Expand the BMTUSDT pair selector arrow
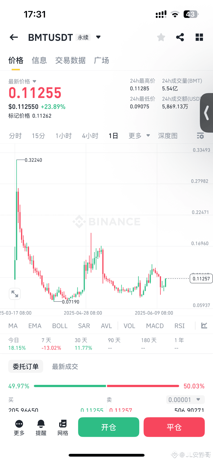 98,37
